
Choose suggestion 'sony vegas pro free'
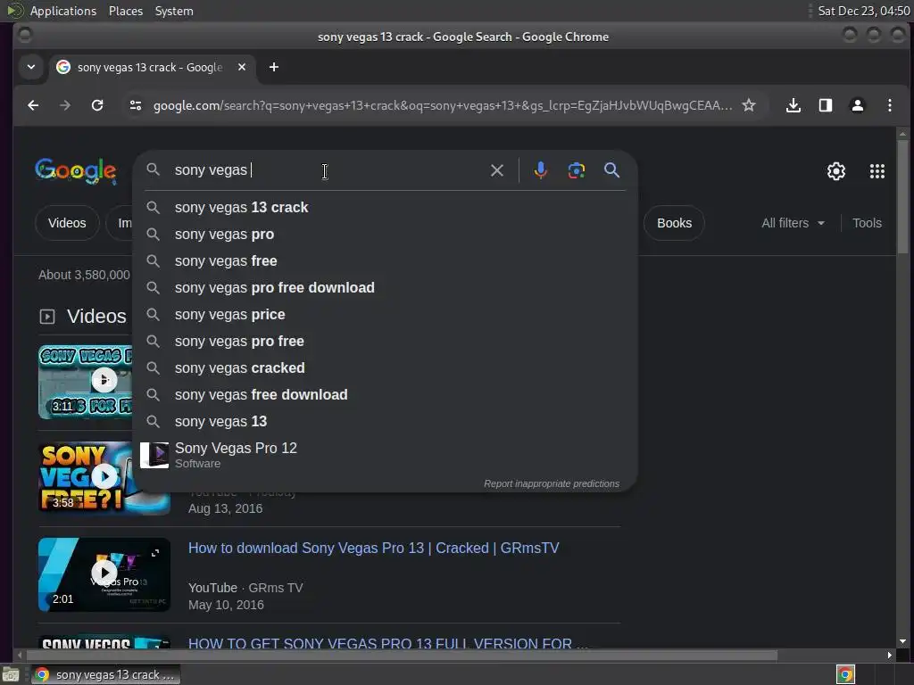point(385,342)
